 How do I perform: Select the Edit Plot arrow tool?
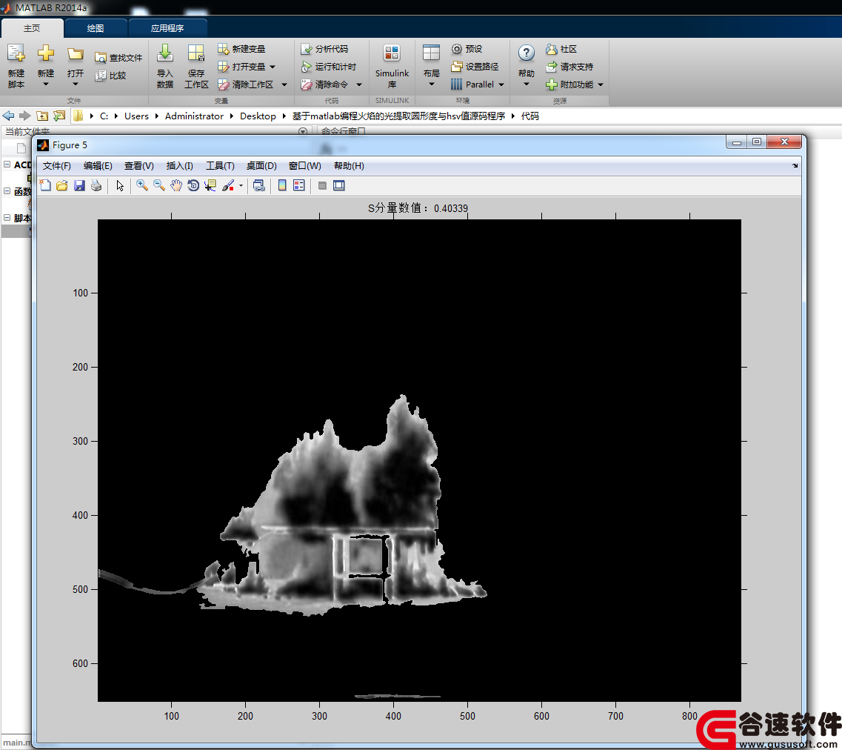[x=120, y=185]
